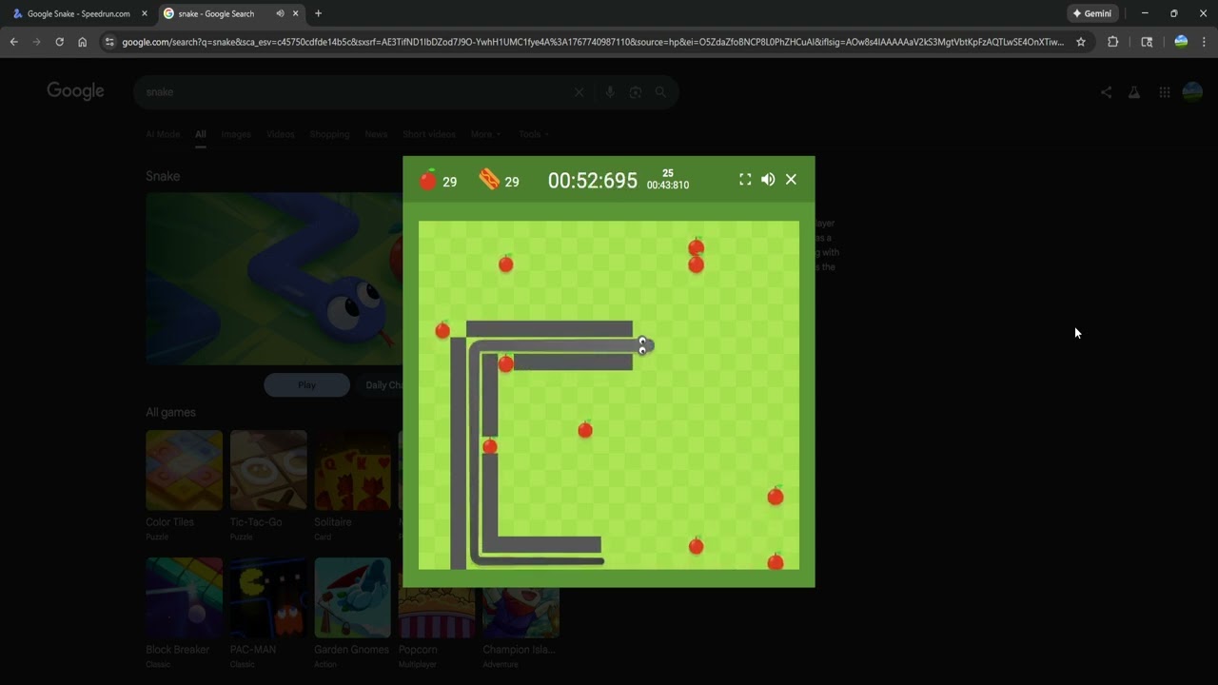Open Chrome three-dot menu
1218x685 pixels.
click(x=1204, y=42)
